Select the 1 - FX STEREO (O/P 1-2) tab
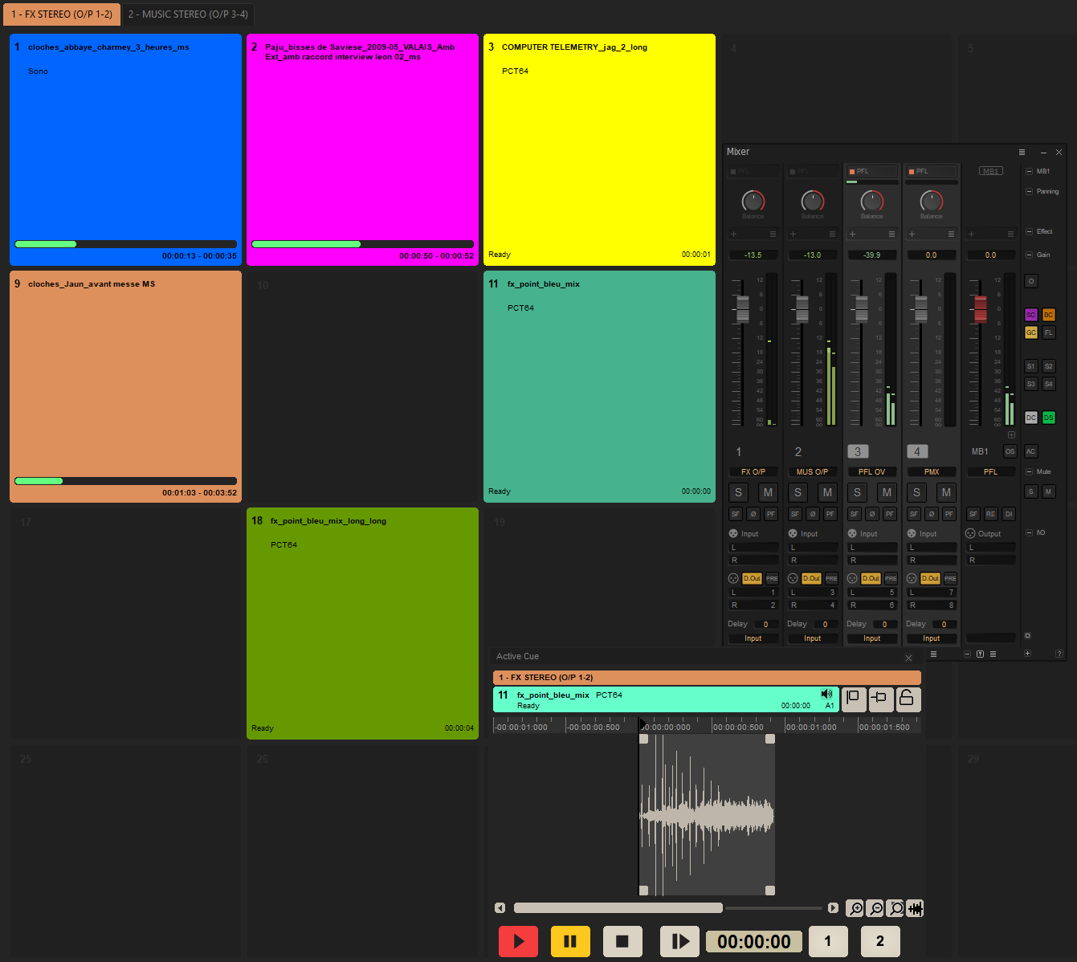 (x=62, y=14)
